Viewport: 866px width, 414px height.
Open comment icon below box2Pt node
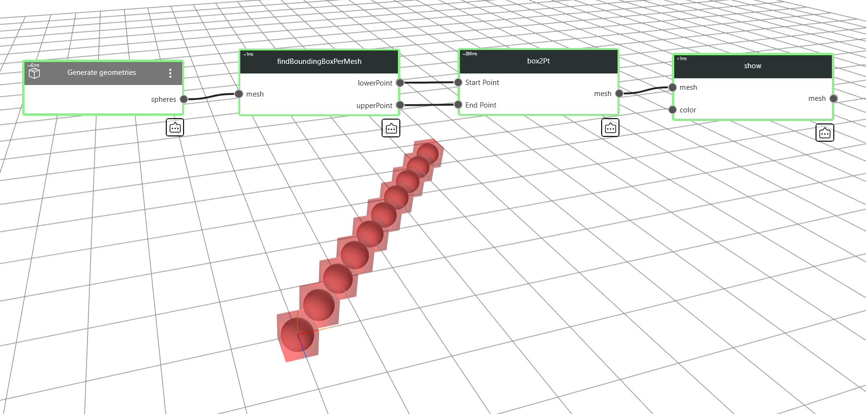610,128
